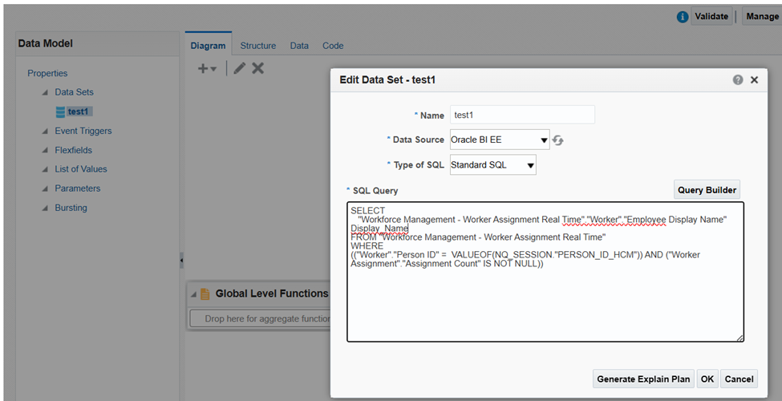This screenshot has height=401, width=782.
Task: Select Flexfields in the tree
Action: click(73, 150)
